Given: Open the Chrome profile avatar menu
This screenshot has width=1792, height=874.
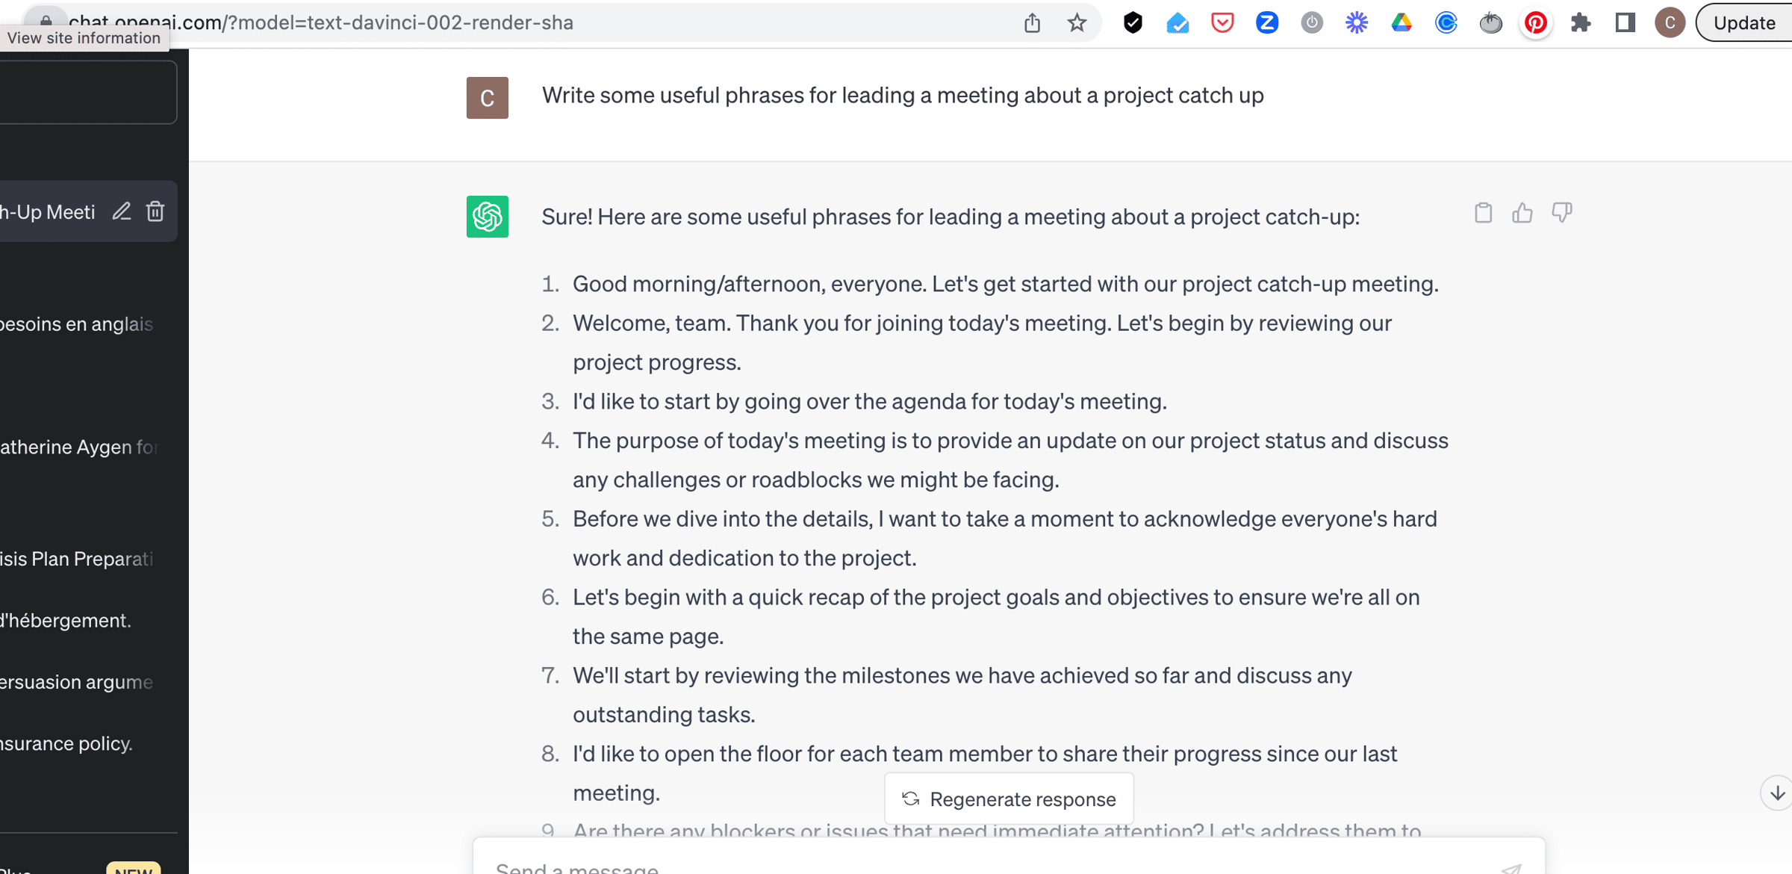Looking at the screenshot, I should click(1670, 23).
